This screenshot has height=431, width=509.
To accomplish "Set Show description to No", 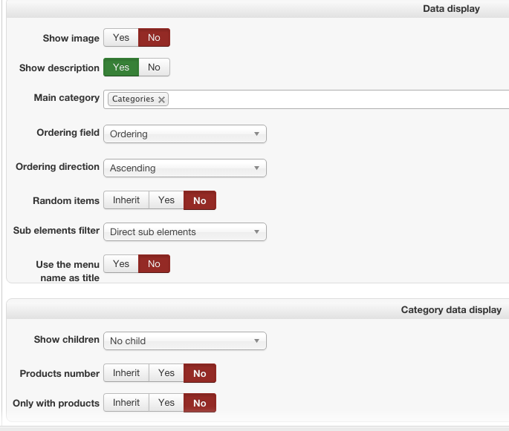I will point(154,68).
